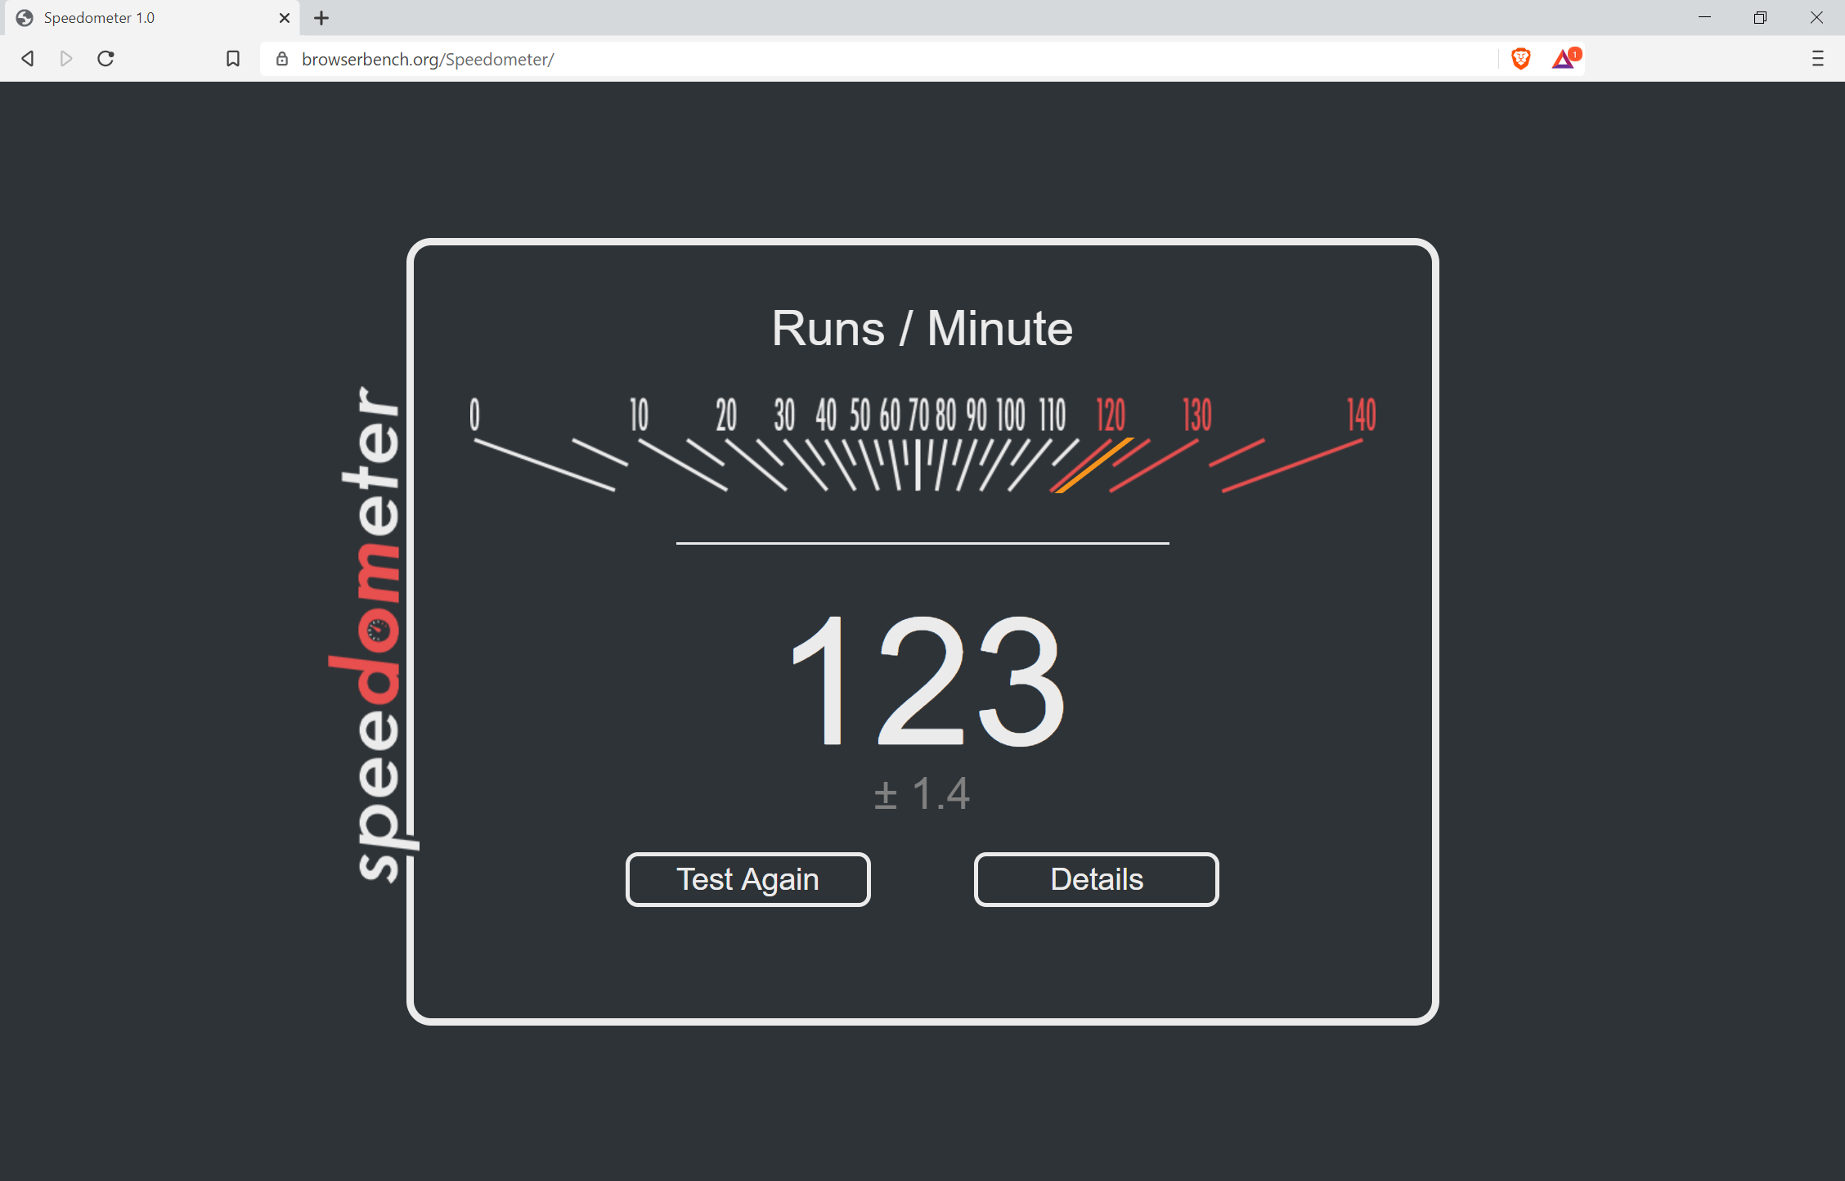The height and width of the screenshot is (1181, 1845).
Task: Open the Brave Shields lion icon
Action: 1521,59
